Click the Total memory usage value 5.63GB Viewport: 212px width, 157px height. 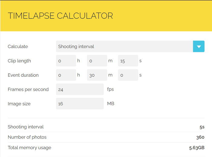tap(197, 148)
